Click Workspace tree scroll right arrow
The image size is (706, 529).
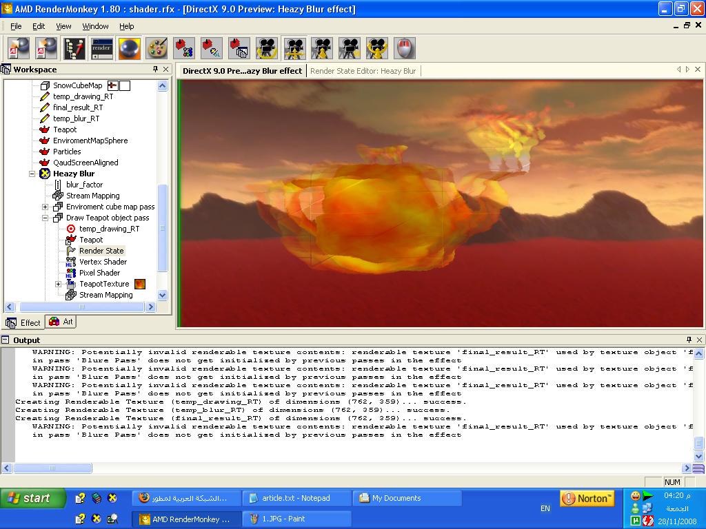tap(150, 307)
